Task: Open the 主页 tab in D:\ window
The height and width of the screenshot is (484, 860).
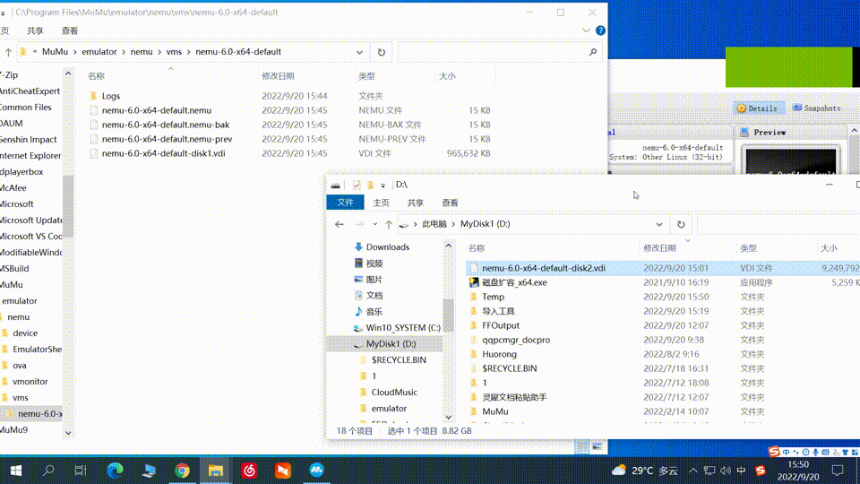Action: [381, 203]
